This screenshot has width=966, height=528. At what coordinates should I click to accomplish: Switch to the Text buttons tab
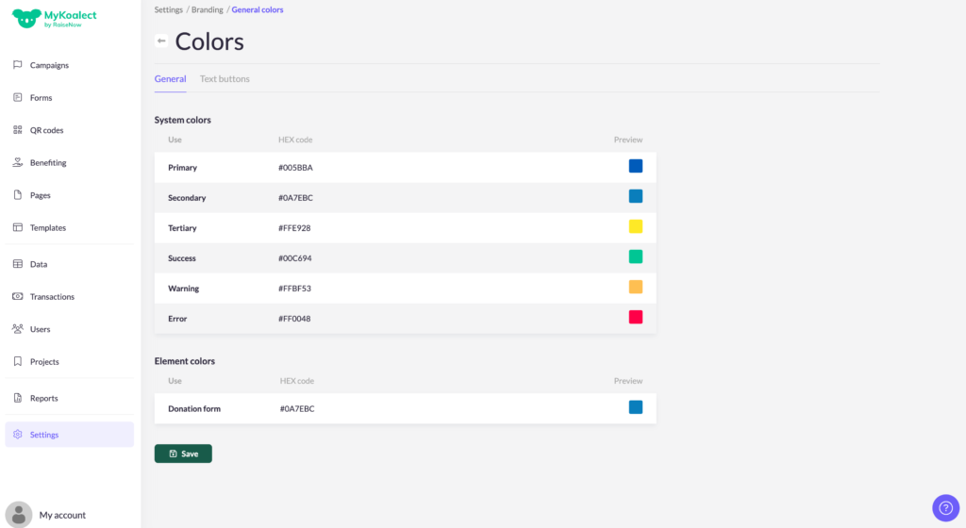coord(225,79)
